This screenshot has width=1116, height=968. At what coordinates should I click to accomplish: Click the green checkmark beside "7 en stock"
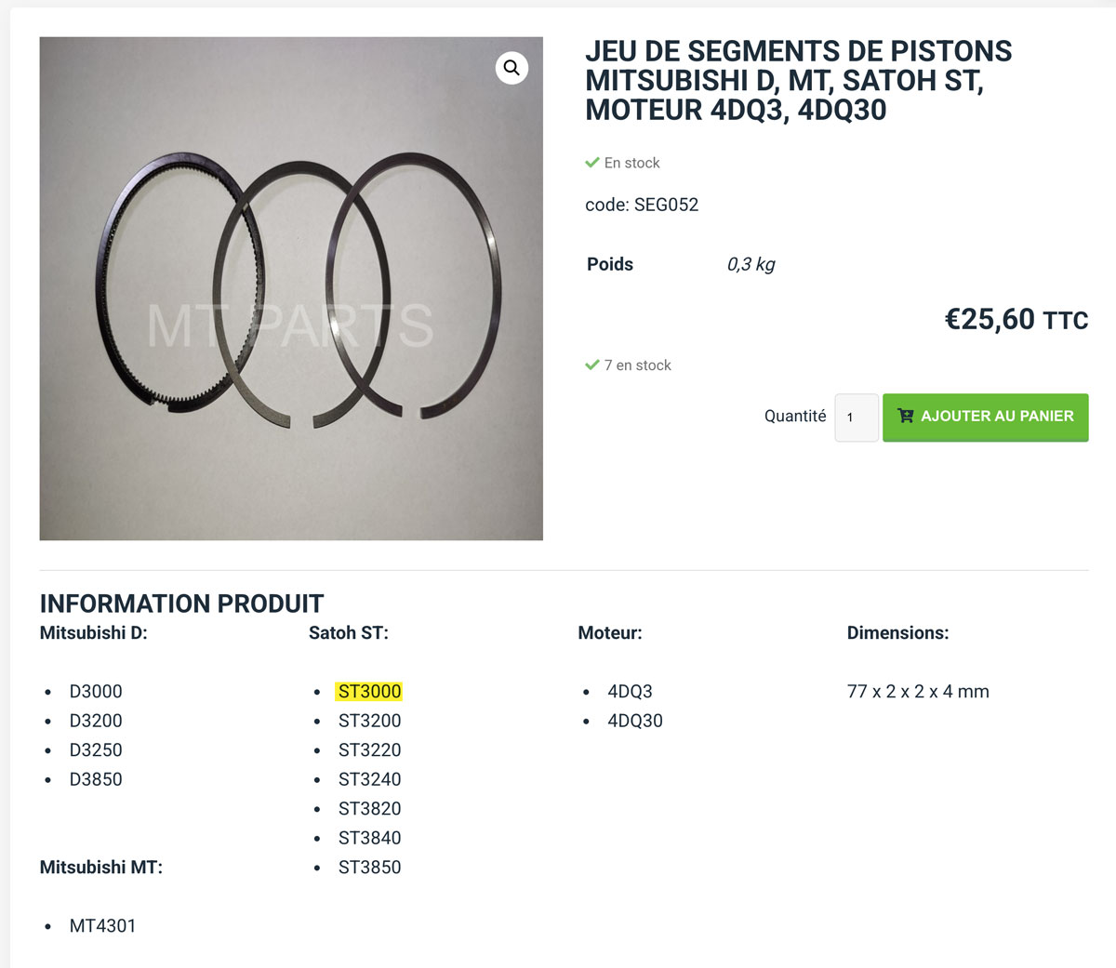[x=592, y=365]
